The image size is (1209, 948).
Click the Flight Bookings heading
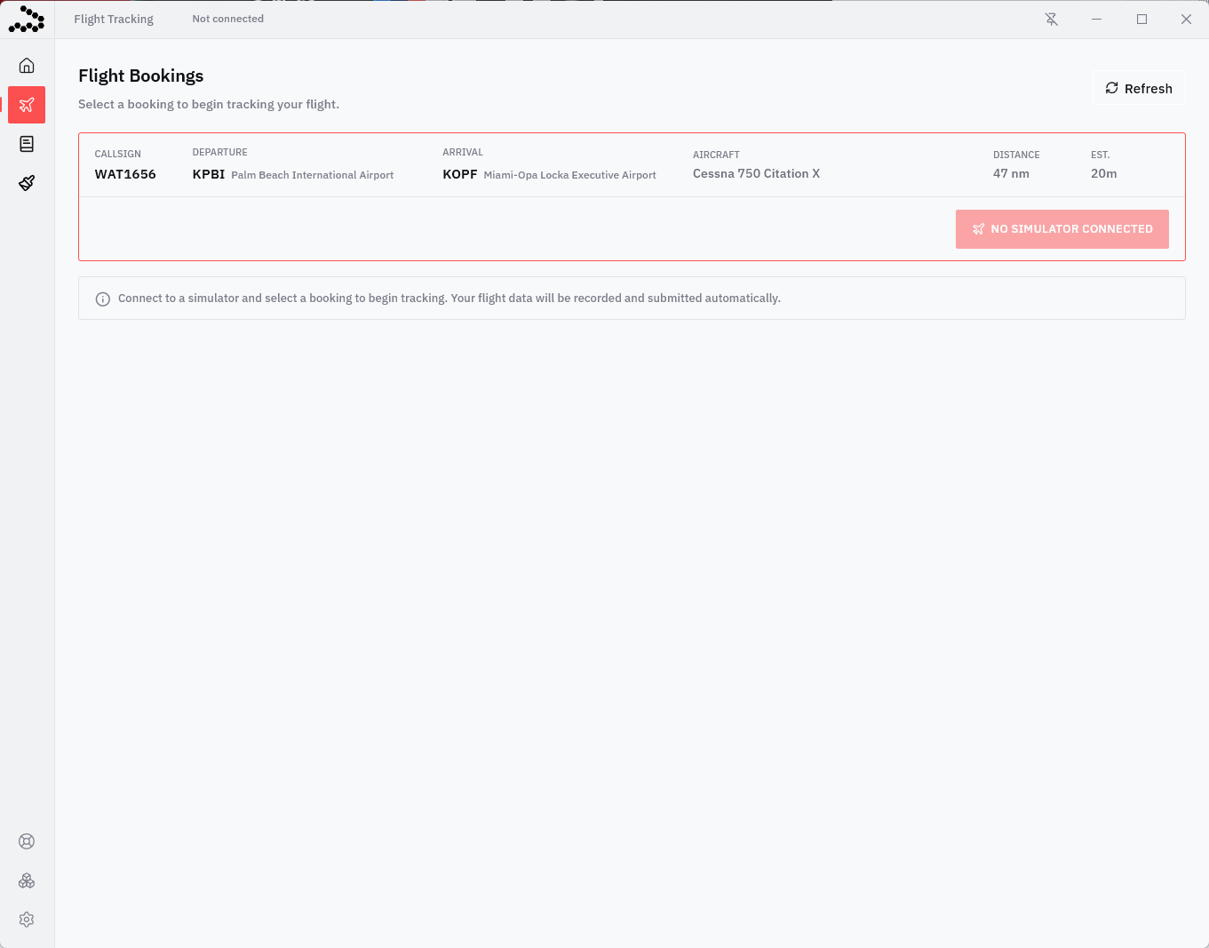click(x=141, y=76)
